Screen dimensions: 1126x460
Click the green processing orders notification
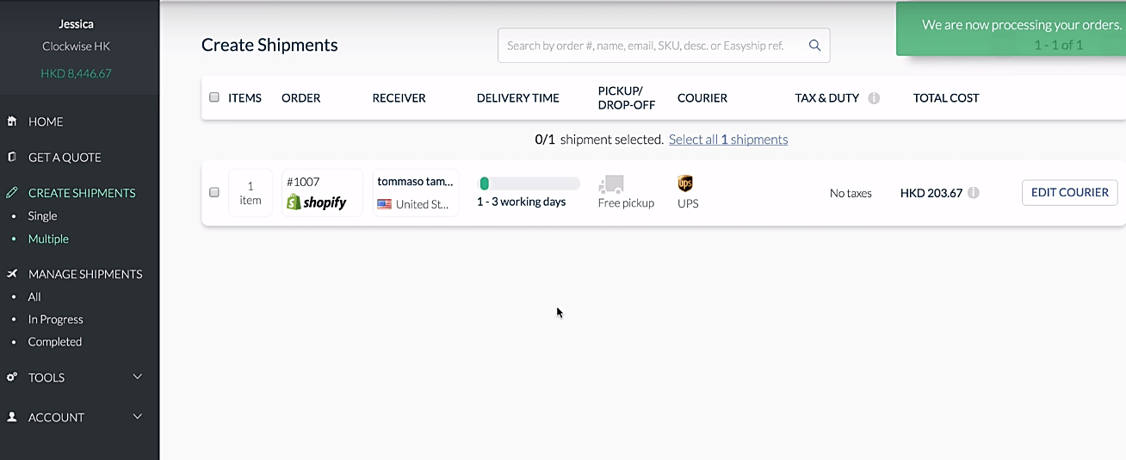(x=1011, y=28)
